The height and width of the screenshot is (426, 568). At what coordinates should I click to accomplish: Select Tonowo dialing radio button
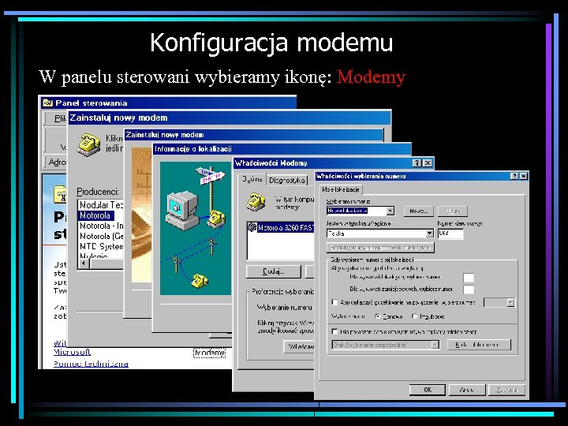(x=377, y=316)
